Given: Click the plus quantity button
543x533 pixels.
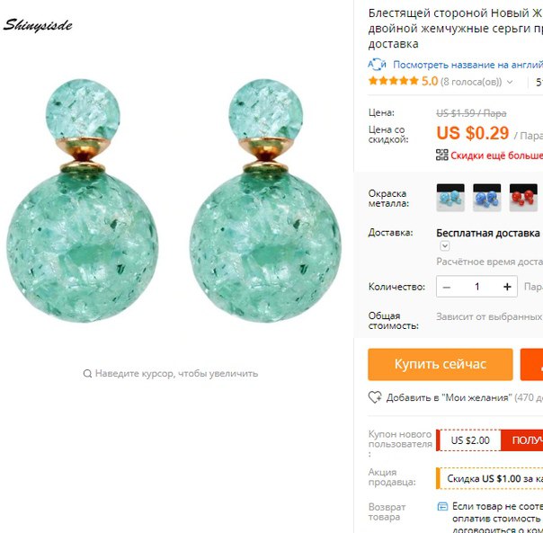Looking at the screenshot, I should click(507, 287).
